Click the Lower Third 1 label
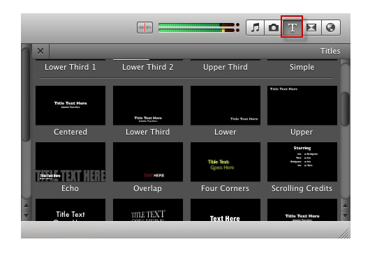Viewport: 377px width, 258px height. 71,67
